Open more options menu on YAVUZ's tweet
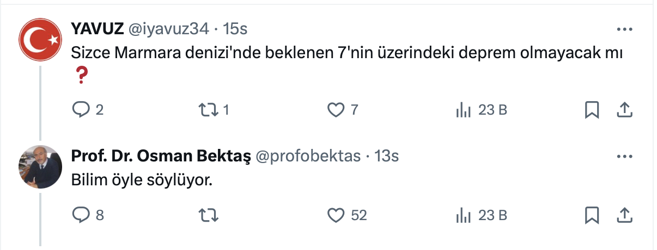This screenshot has height=250, width=657. (624, 29)
